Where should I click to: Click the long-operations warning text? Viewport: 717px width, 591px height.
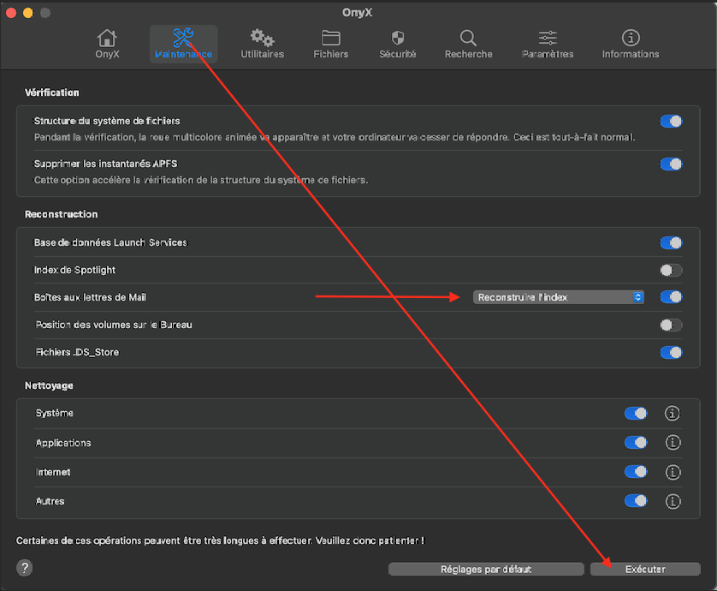[220, 540]
